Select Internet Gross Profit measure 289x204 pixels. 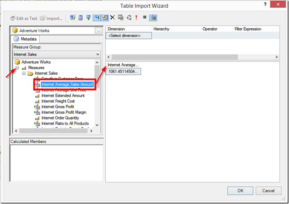point(58,107)
